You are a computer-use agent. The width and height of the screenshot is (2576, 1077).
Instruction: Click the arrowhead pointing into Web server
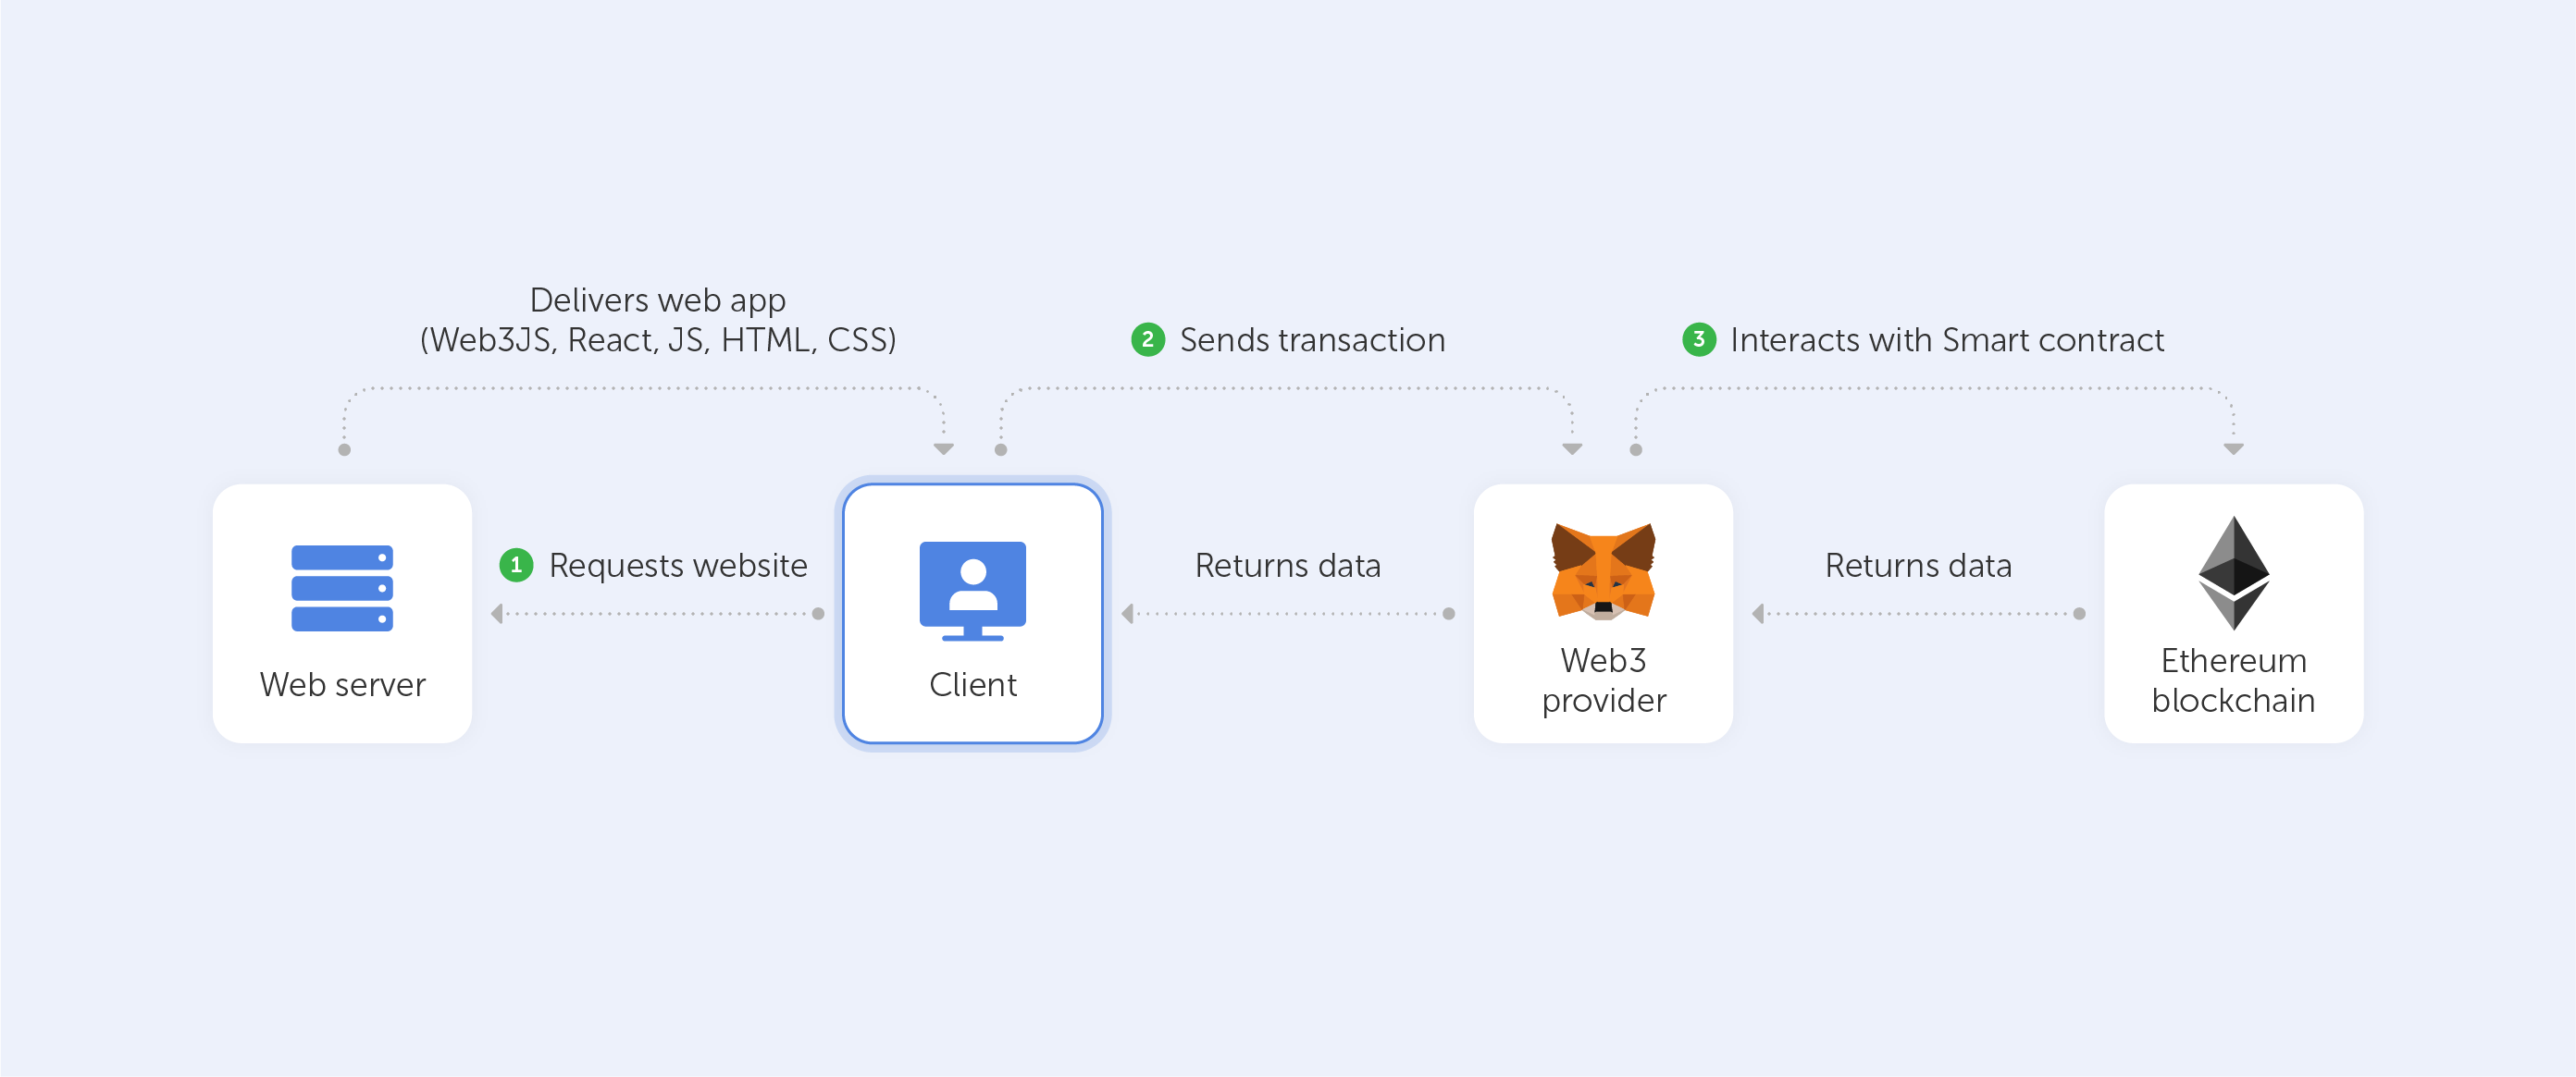(x=497, y=614)
